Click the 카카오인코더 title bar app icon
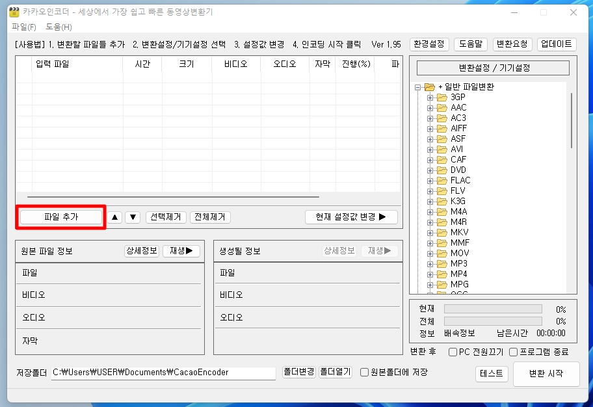 [14, 12]
